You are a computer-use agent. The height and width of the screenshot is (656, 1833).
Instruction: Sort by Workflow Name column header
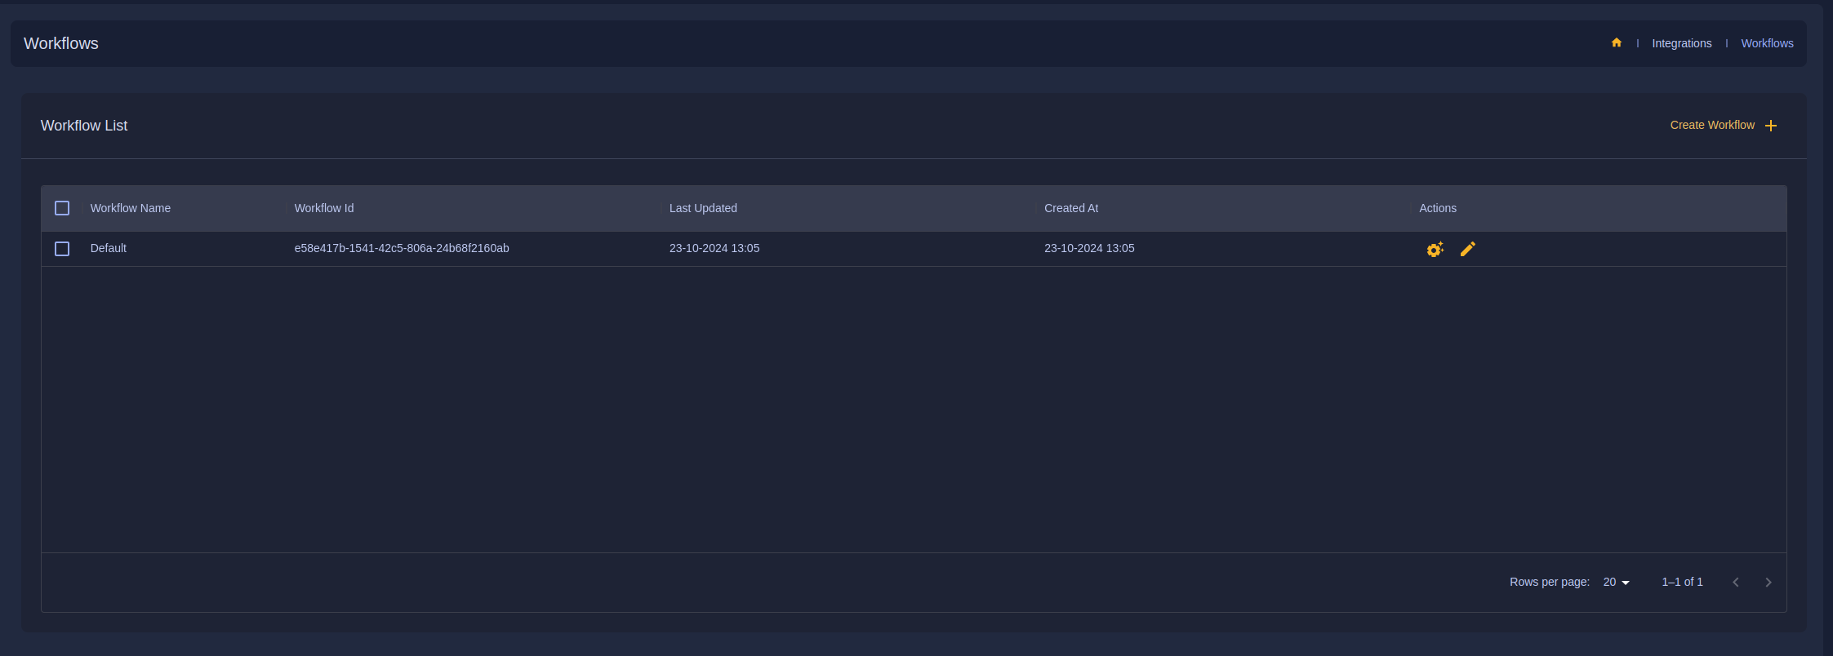(x=131, y=209)
